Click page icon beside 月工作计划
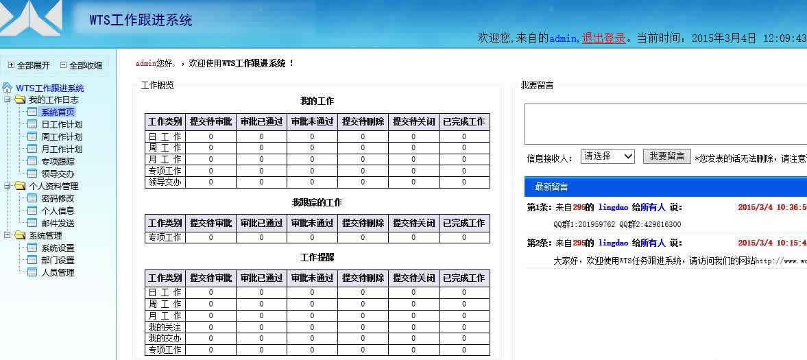807x360 pixels. click(32, 149)
